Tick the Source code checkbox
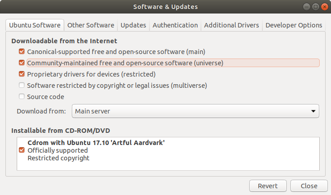The image size is (331, 195). [22, 96]
